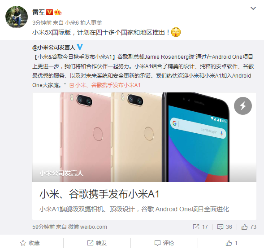Click original post repost count 17
The height and width of the screenshot is (249, 264).
point(200,227)
